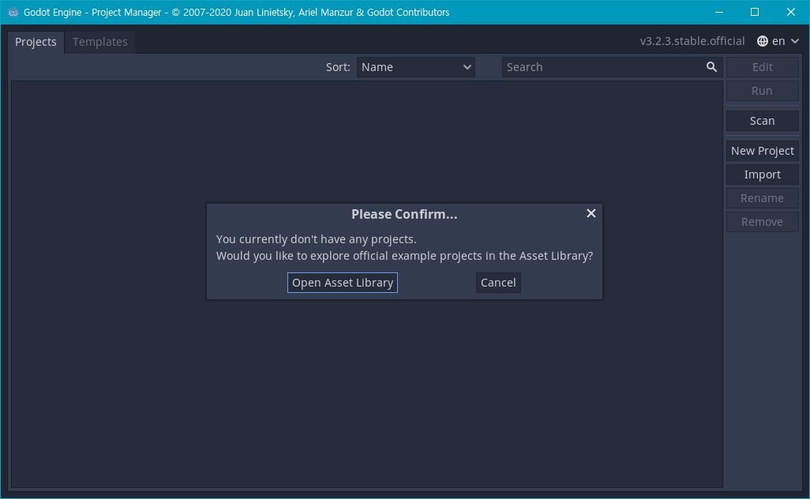Close the Please Confirm dialog with X
This screenshot has height=499, width=810.
point(591,213)
